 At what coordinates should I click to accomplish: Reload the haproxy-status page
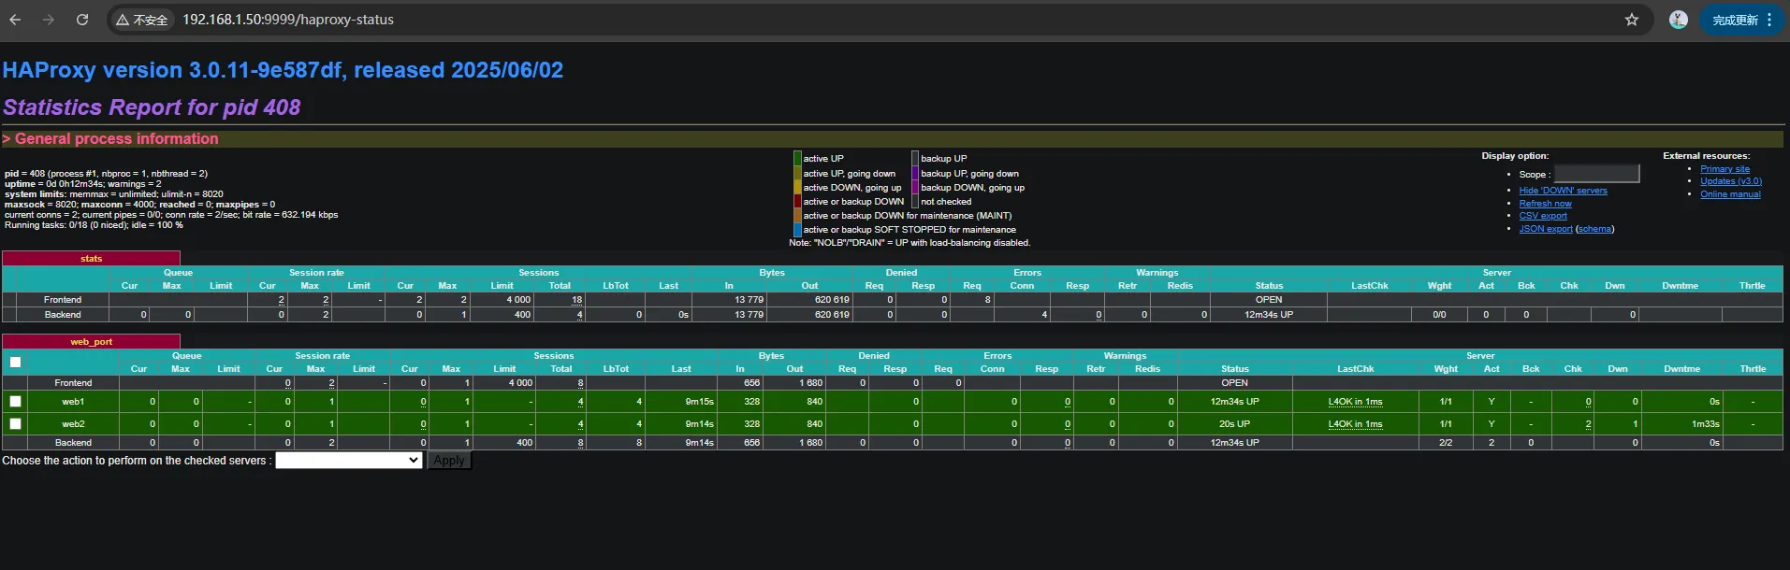[x=82, y=20]
